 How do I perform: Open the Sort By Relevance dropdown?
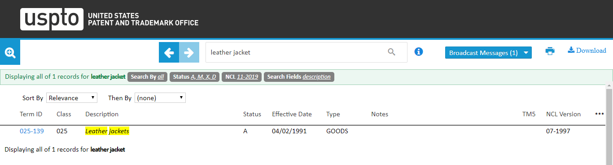point(72,98)
